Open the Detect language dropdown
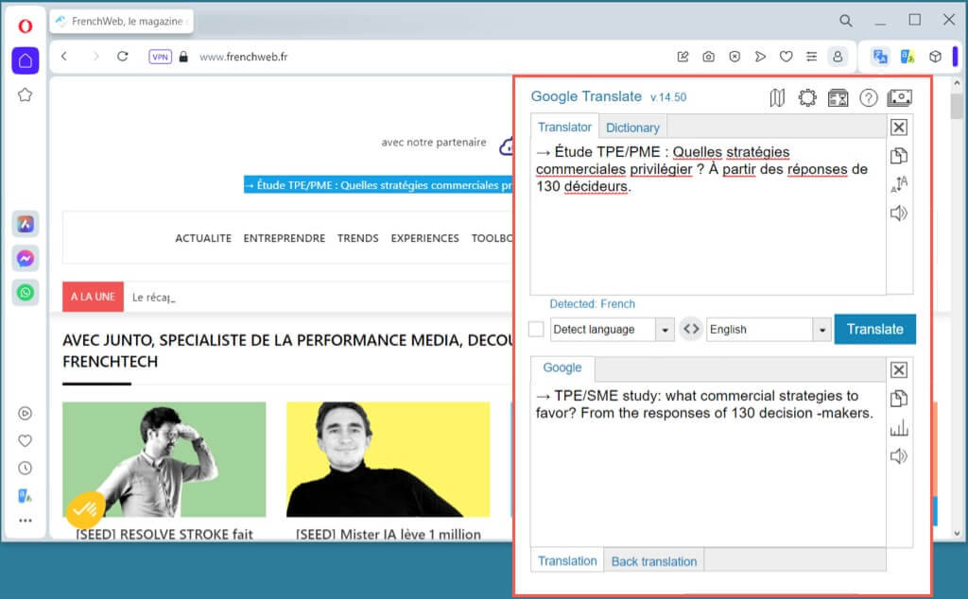The height and width of the screenshot is (599, 968). pyautogui.click(x=665, y=330)
